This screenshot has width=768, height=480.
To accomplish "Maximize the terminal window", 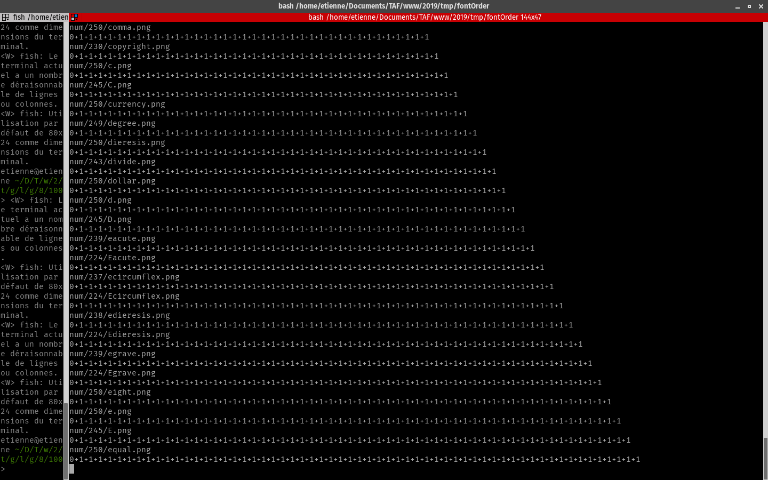I will (x=749, y=6).
